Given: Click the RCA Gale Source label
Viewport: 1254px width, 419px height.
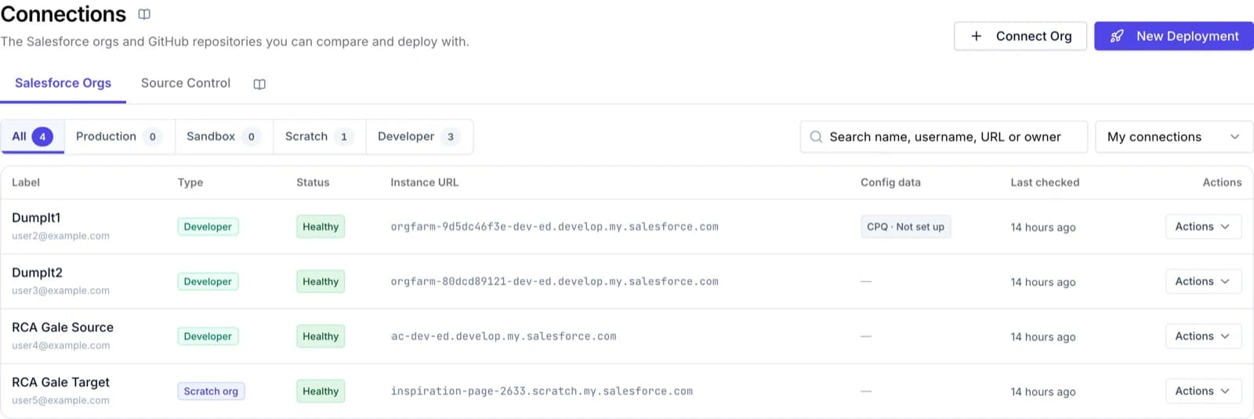Looking at the screenshot, I should 63,327.
